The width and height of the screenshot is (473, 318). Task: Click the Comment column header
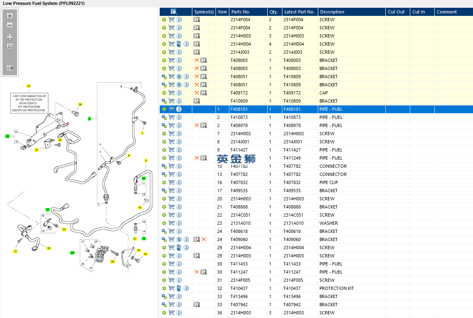[x=454, y=12]
